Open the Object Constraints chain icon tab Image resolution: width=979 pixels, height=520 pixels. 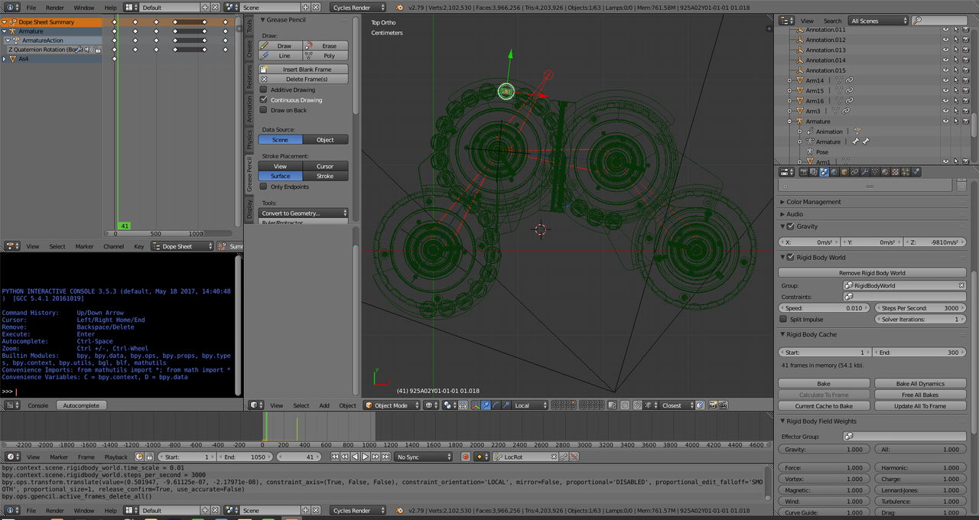[x=854, y=172]
